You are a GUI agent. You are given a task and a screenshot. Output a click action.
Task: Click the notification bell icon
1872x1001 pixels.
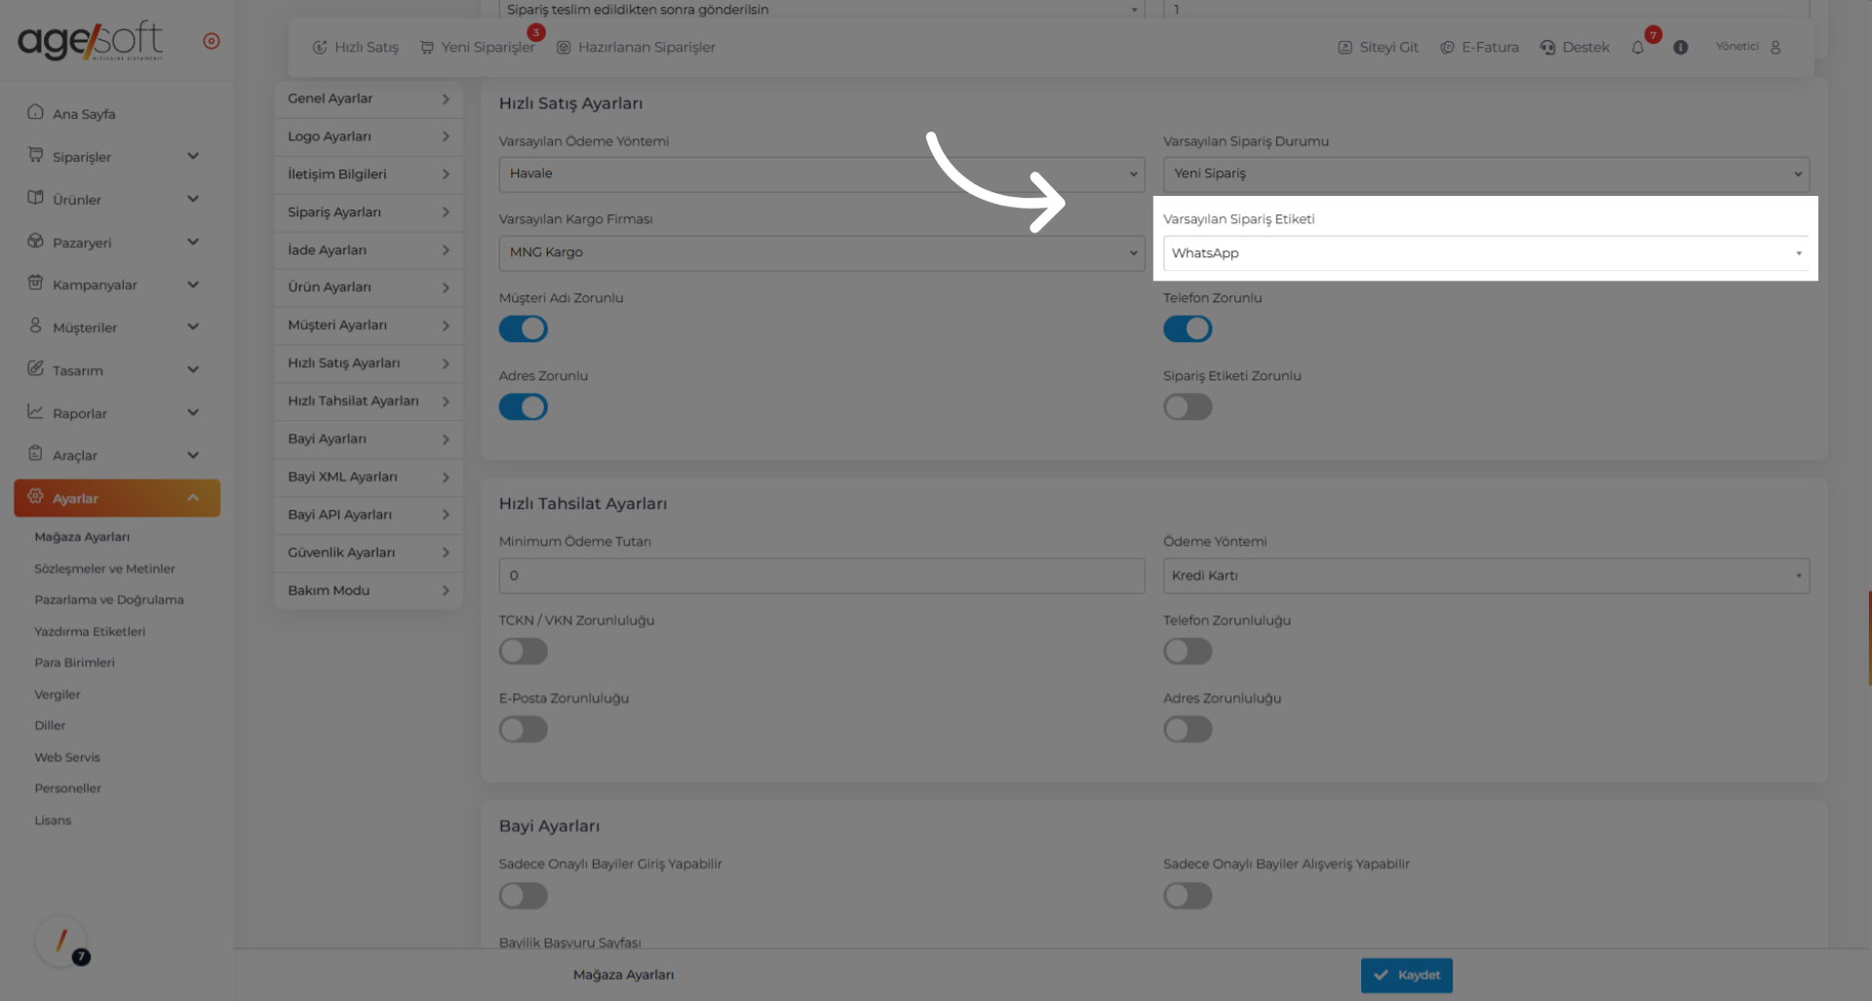[x=1638, y=48]
